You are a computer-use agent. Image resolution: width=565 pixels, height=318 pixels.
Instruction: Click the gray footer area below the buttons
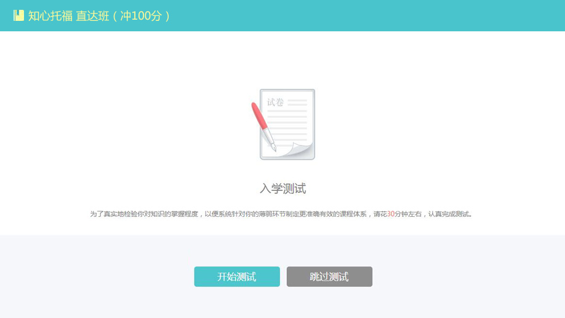(x=282, y=304)
